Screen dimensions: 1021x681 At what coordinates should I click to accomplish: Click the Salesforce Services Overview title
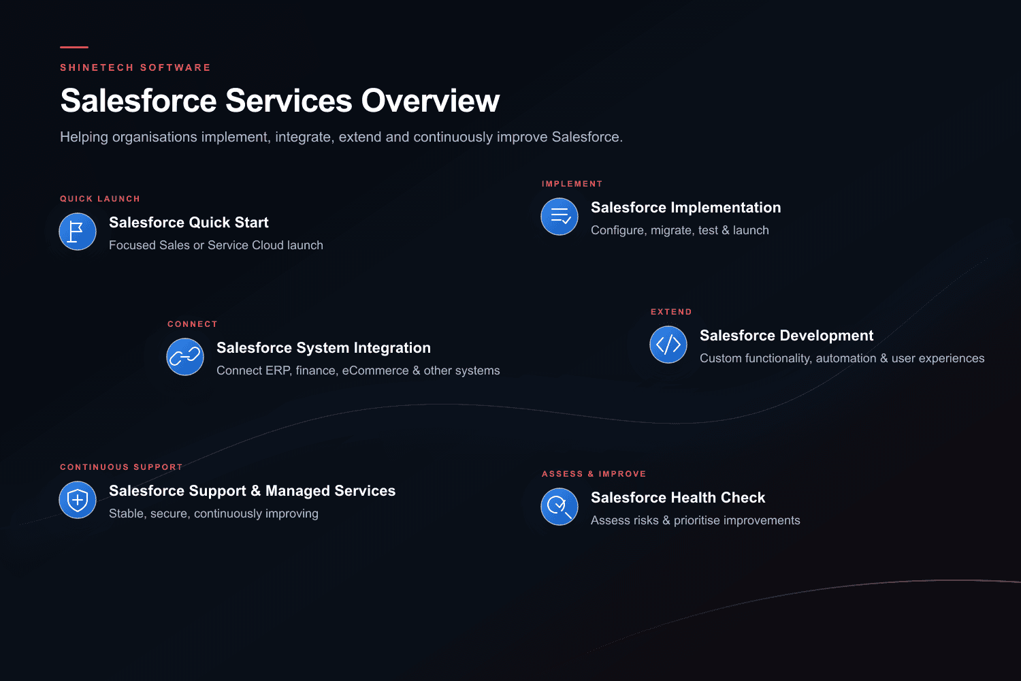280,101
